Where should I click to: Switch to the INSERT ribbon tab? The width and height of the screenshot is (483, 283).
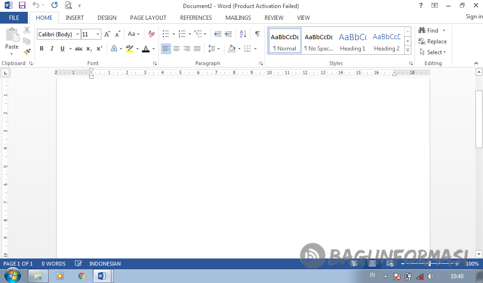75,17
